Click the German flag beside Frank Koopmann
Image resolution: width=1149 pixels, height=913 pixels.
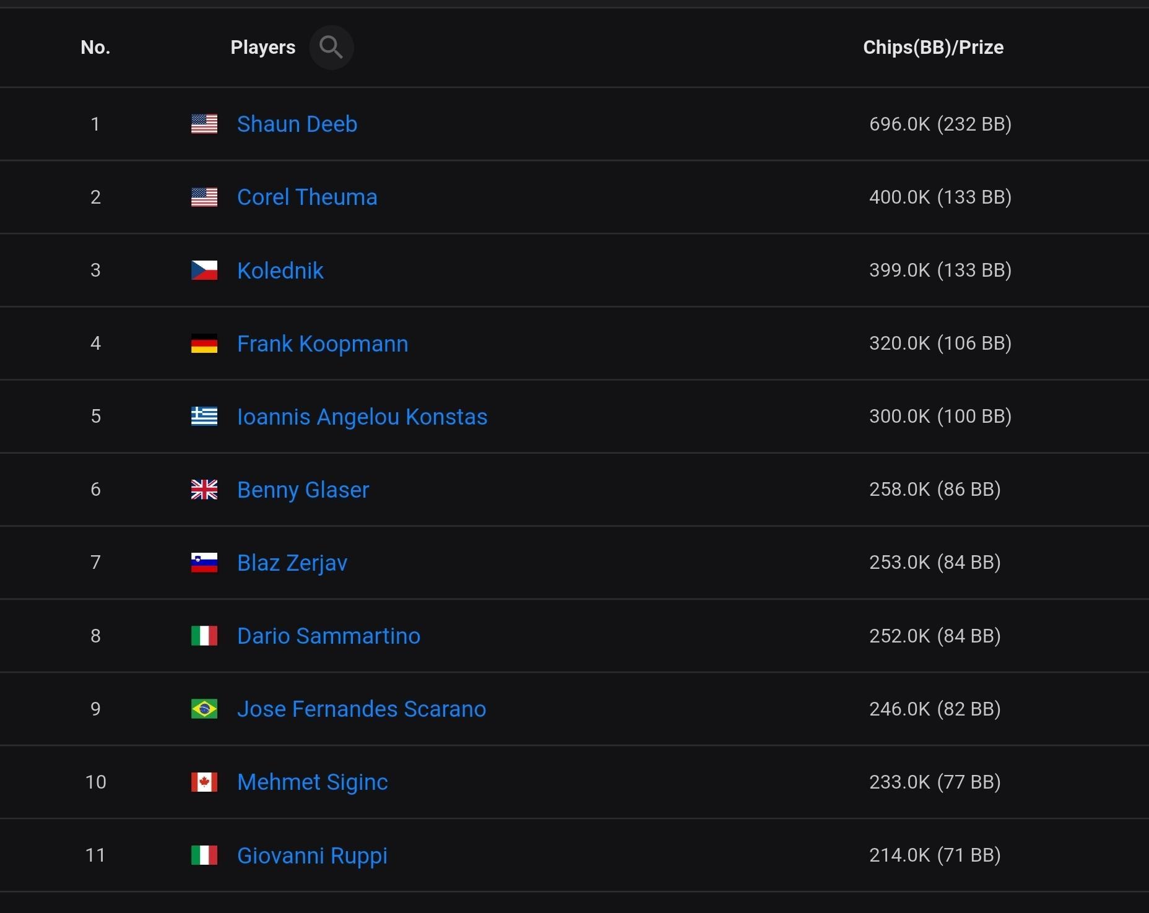[204, 344]
